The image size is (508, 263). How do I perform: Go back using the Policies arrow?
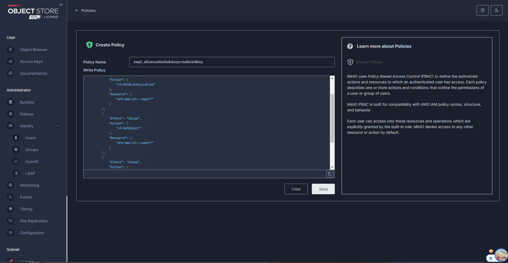77,11
